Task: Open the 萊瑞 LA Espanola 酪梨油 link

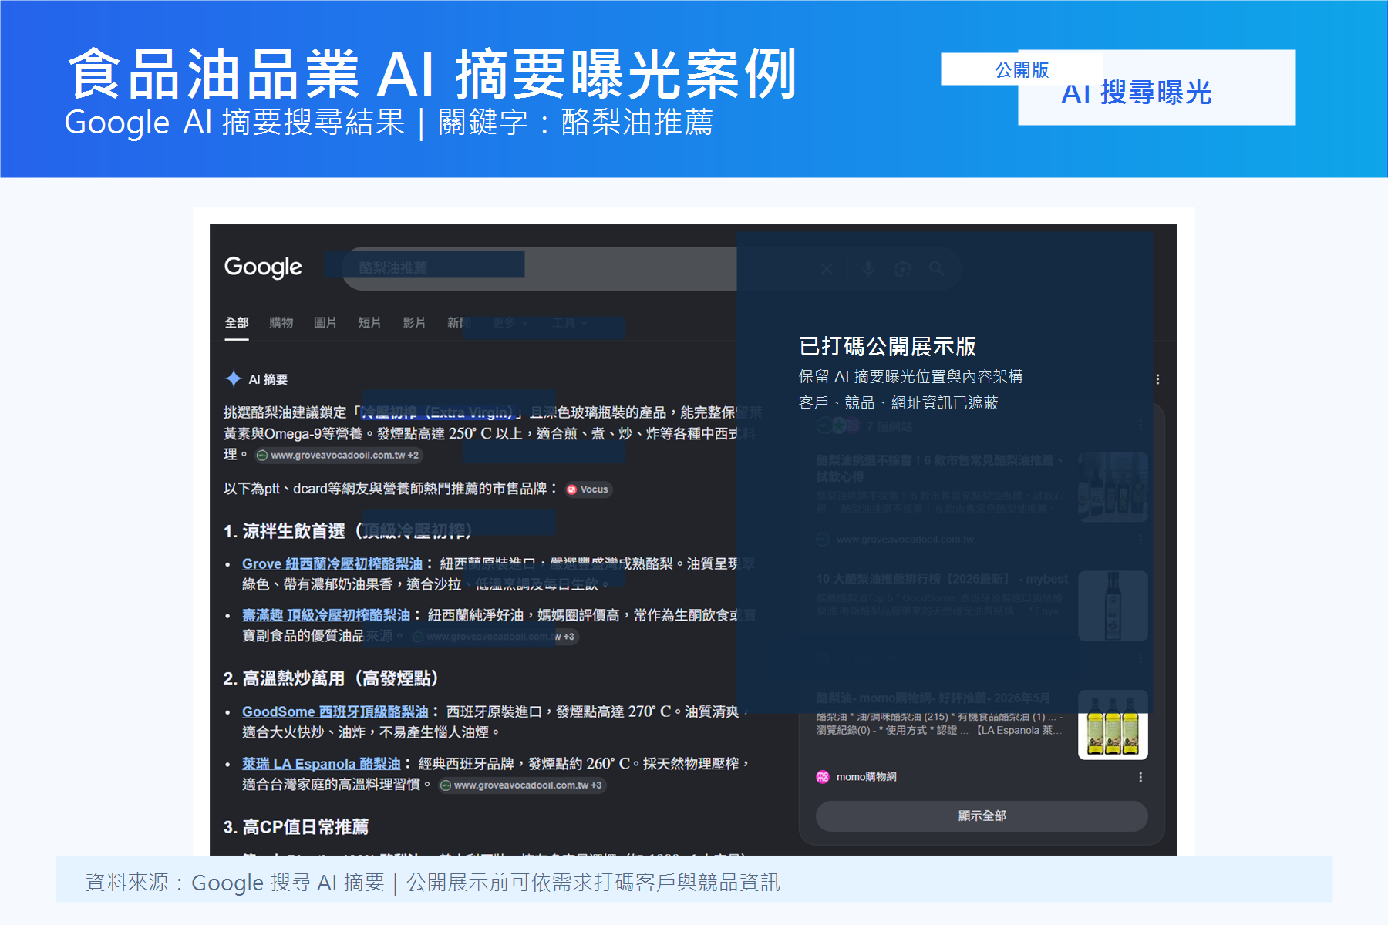Action: pyautogui.click(x=322, y=763)
